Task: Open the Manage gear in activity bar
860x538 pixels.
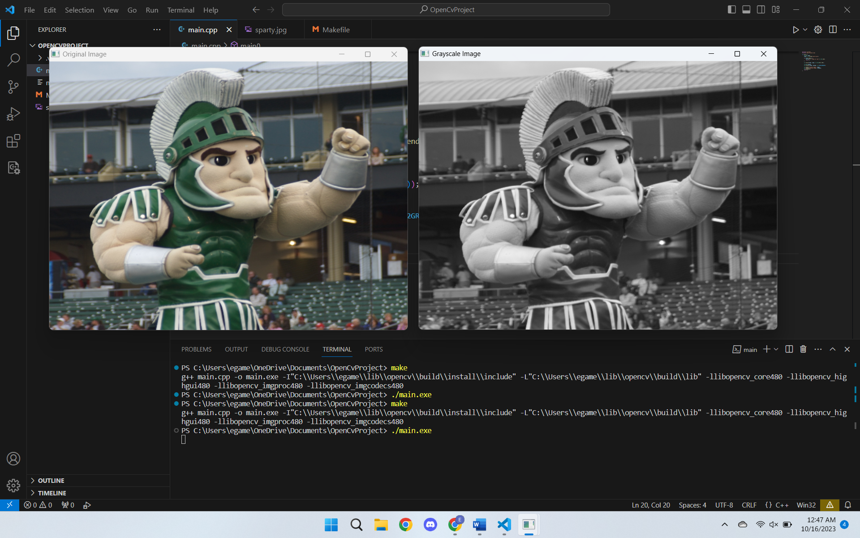Action: pyautogui.click(x=13, y=485)
